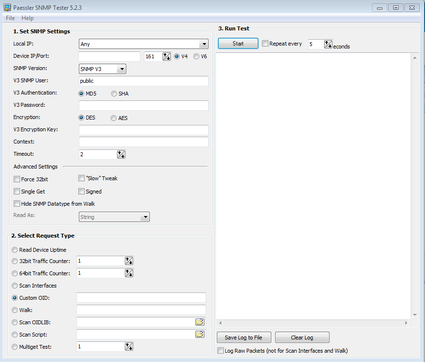425x362 pixels.
Task: Click the Walk OID input field
Action: point(141,310)
